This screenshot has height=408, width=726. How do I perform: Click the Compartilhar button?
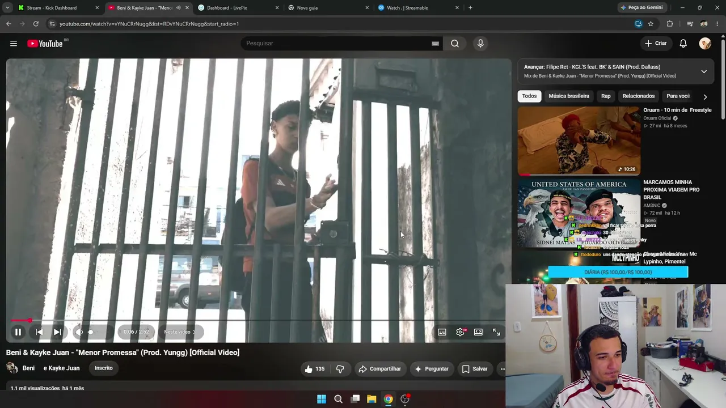[x=380, y=369]
